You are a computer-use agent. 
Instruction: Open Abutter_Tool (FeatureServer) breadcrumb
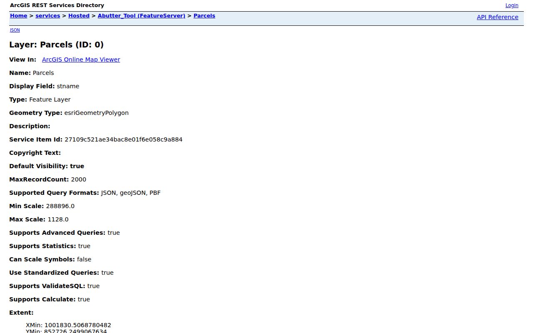[x=142, y=16]
